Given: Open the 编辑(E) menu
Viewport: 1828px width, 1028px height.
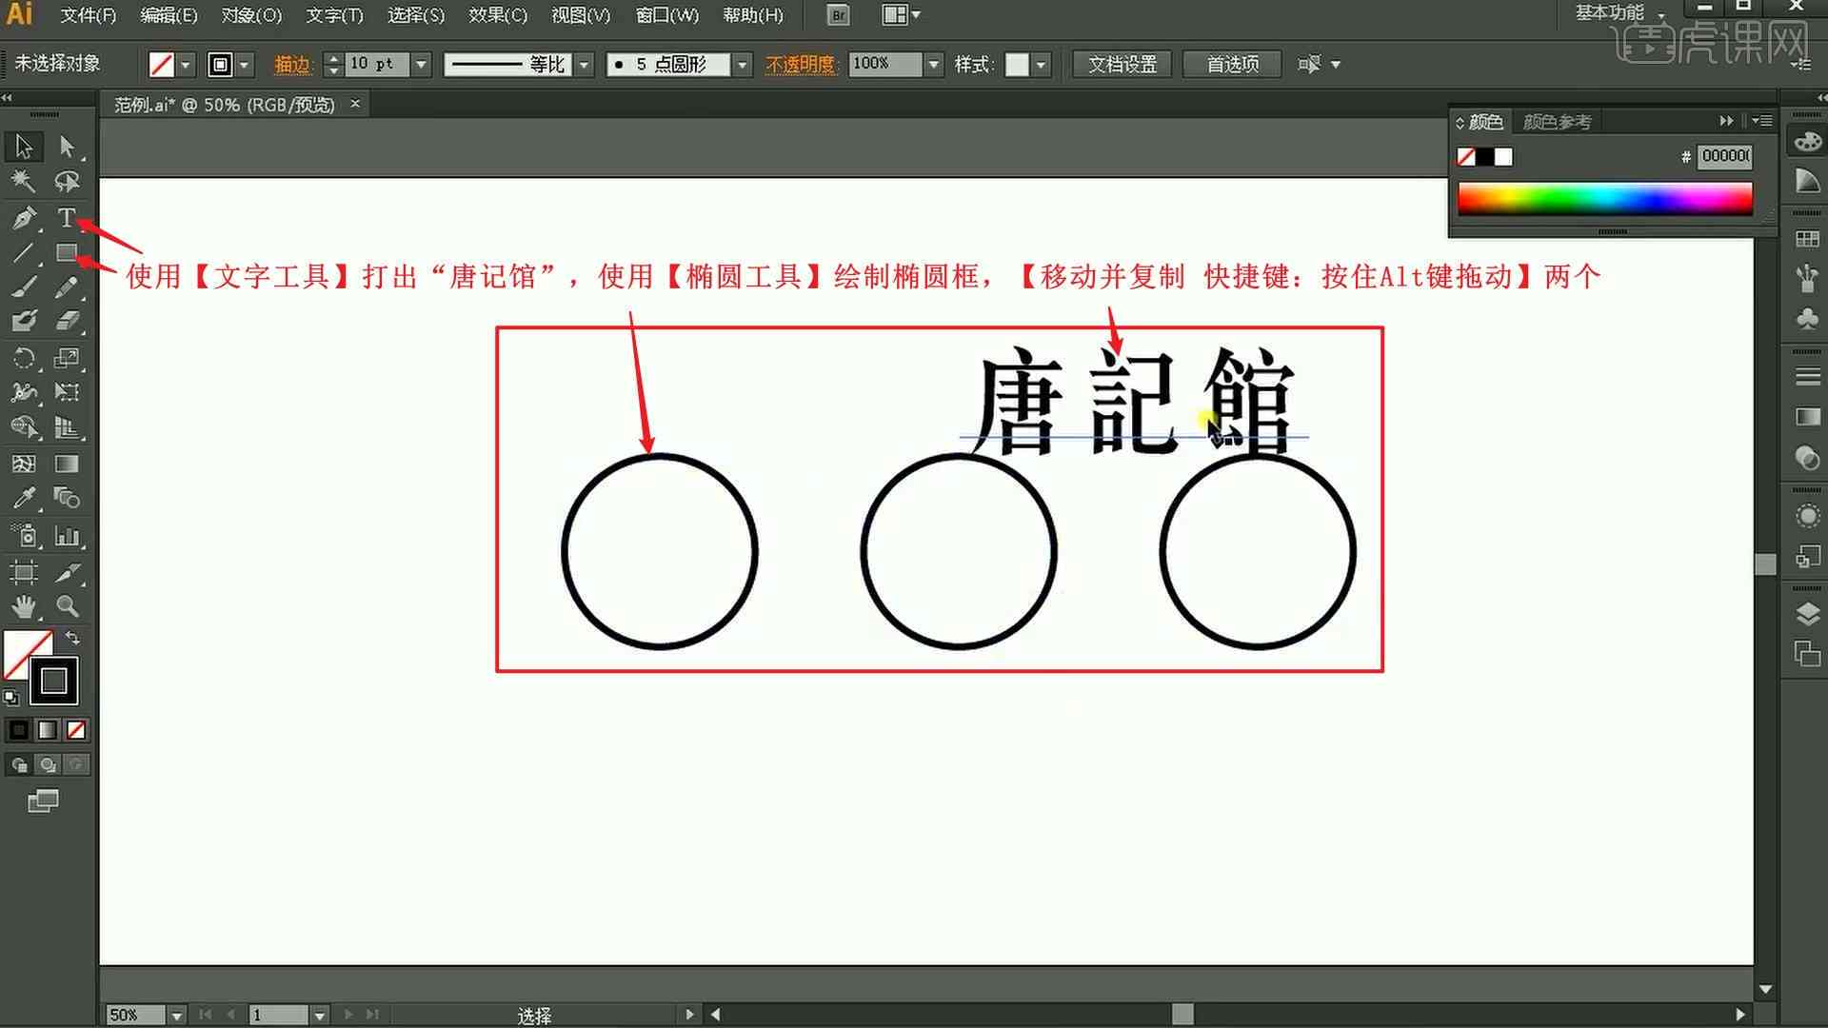Looking at the screenshot, I should point(169,15).
